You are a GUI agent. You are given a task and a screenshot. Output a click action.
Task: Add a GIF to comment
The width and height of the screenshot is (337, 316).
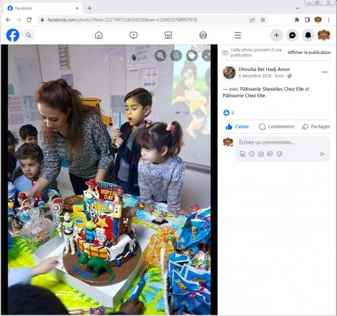tap(270, 154)
